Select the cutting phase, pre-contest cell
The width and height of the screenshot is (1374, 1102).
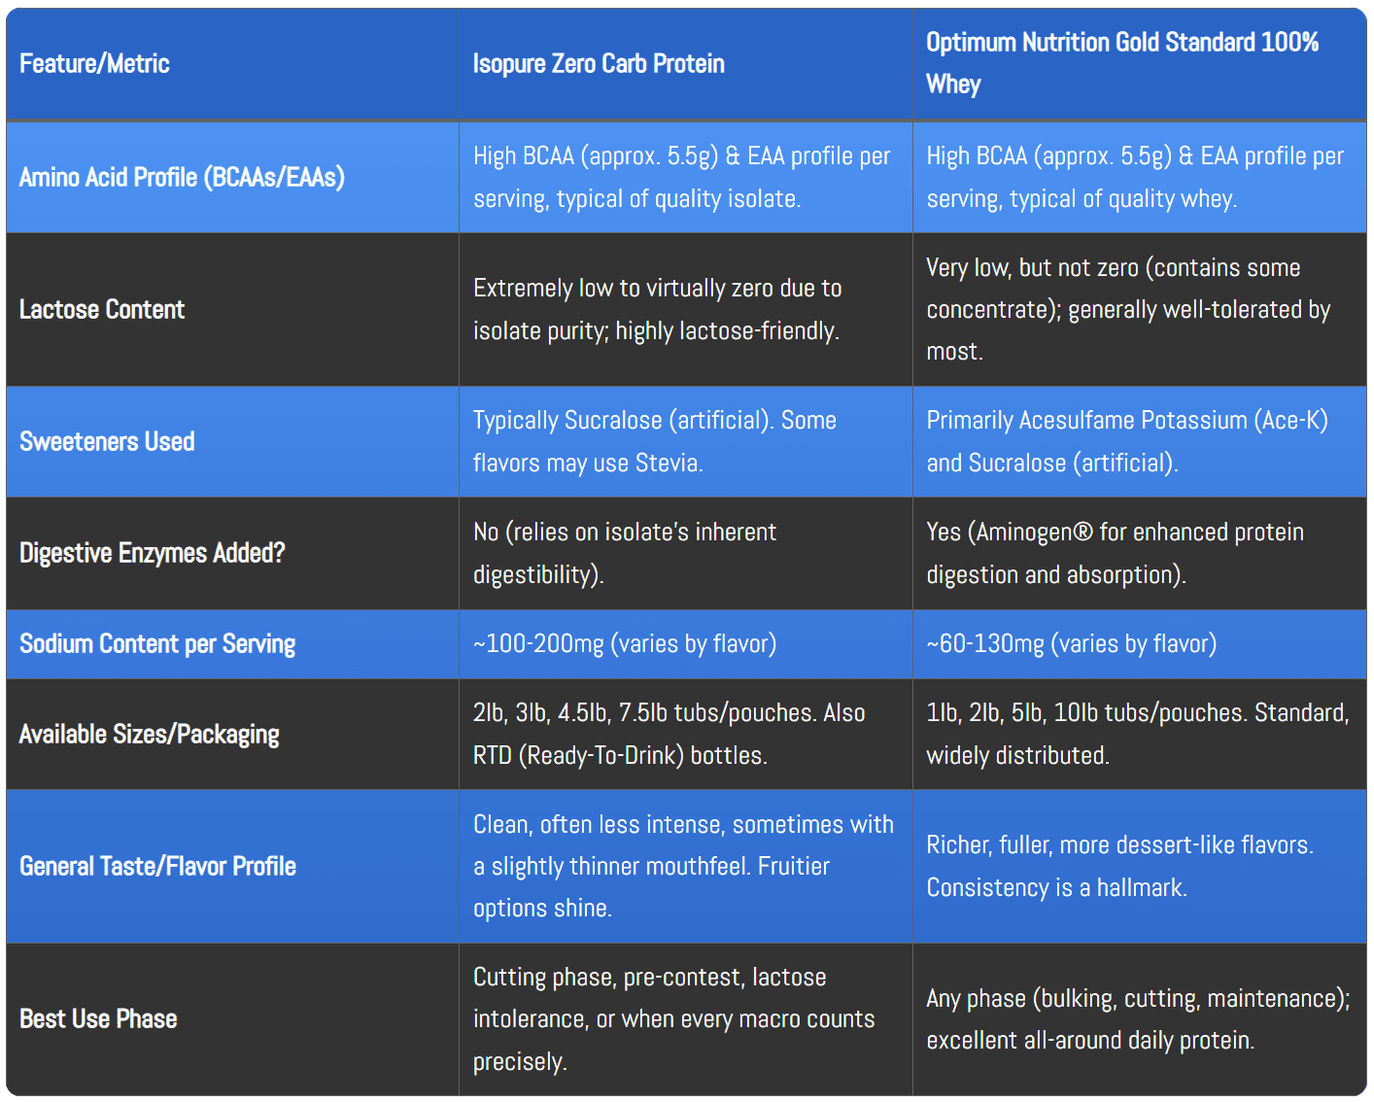pyautogui.click(x=673, y=1018)
